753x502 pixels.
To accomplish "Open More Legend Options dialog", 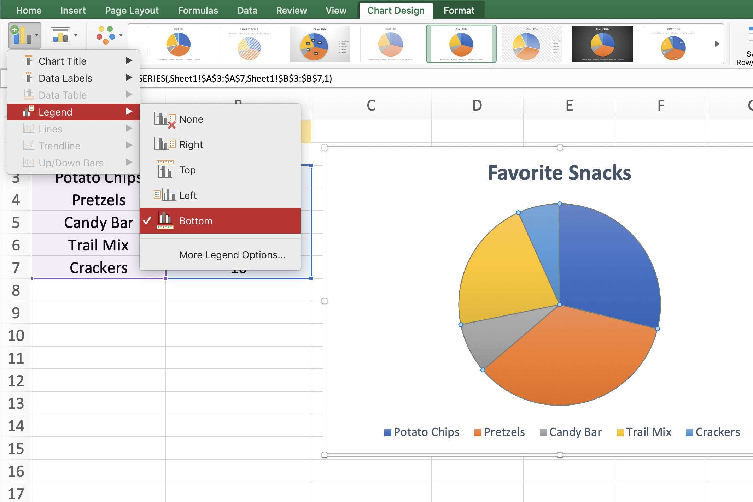I will (232, 254).
